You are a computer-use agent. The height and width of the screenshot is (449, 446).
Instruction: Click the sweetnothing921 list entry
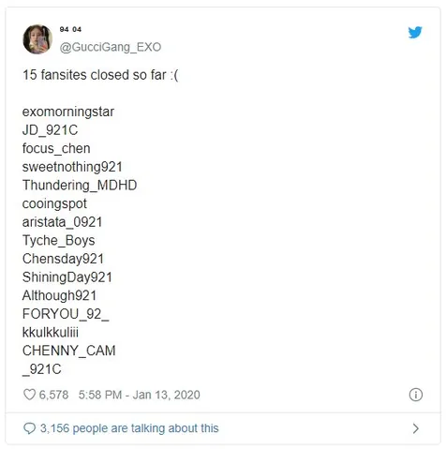coord(72,167)
